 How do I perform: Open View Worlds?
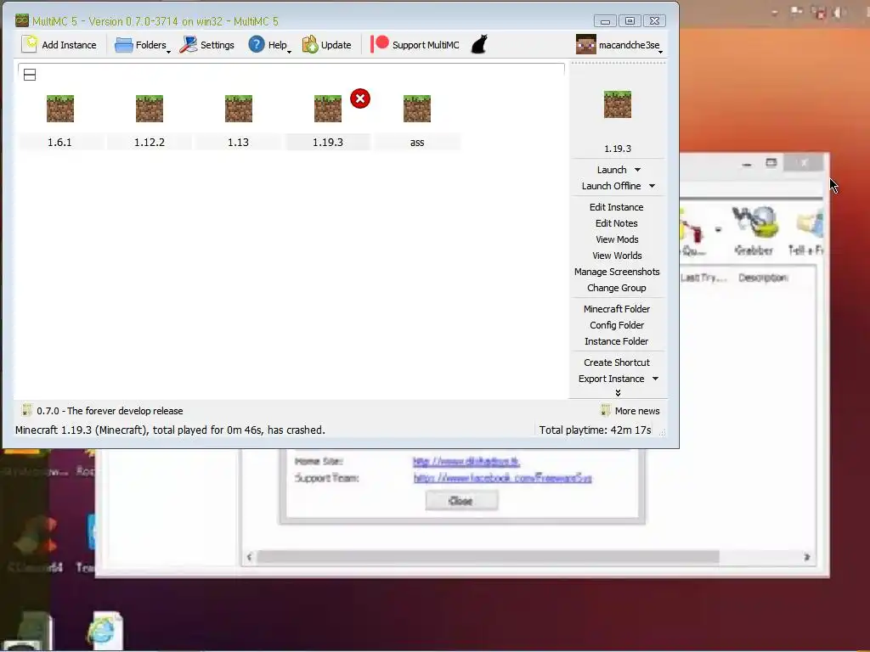617,255
